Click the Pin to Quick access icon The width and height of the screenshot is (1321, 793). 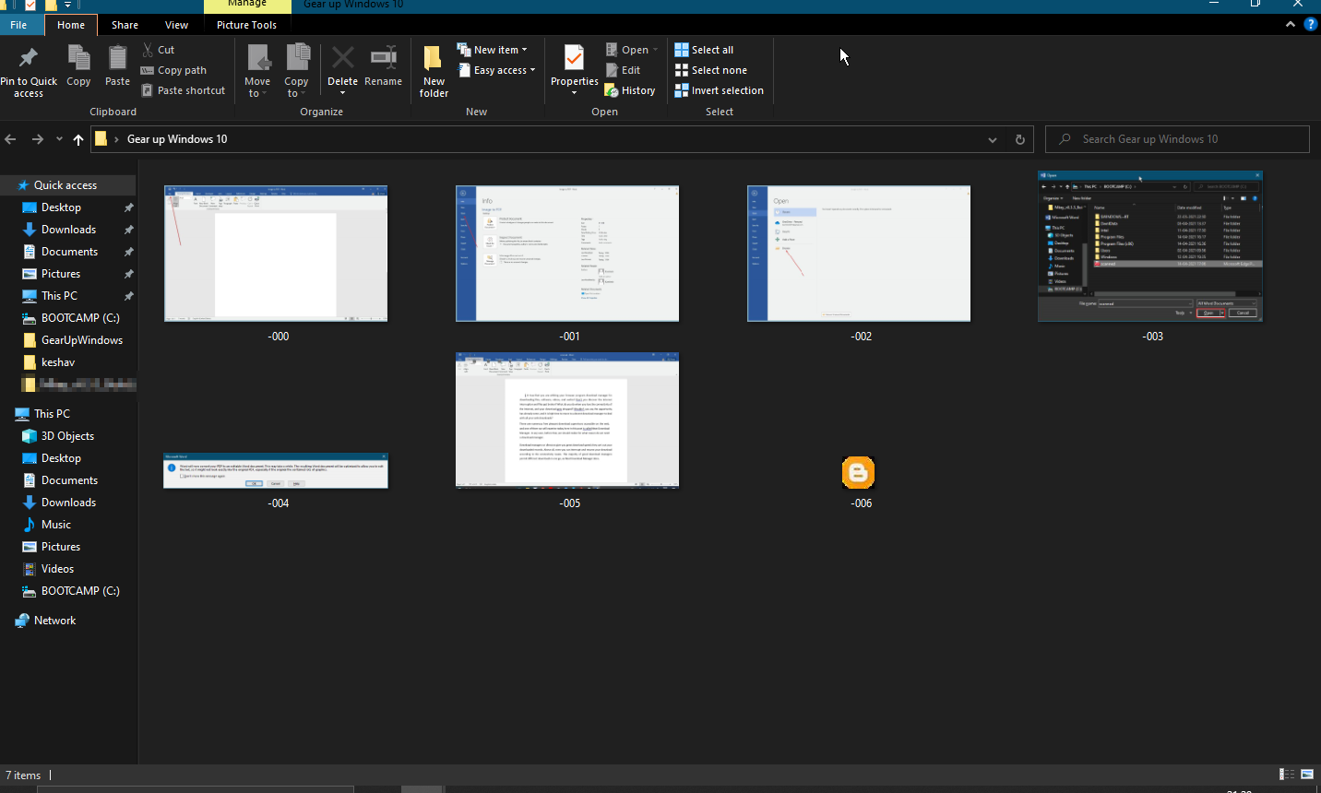[x=29, y=58]
